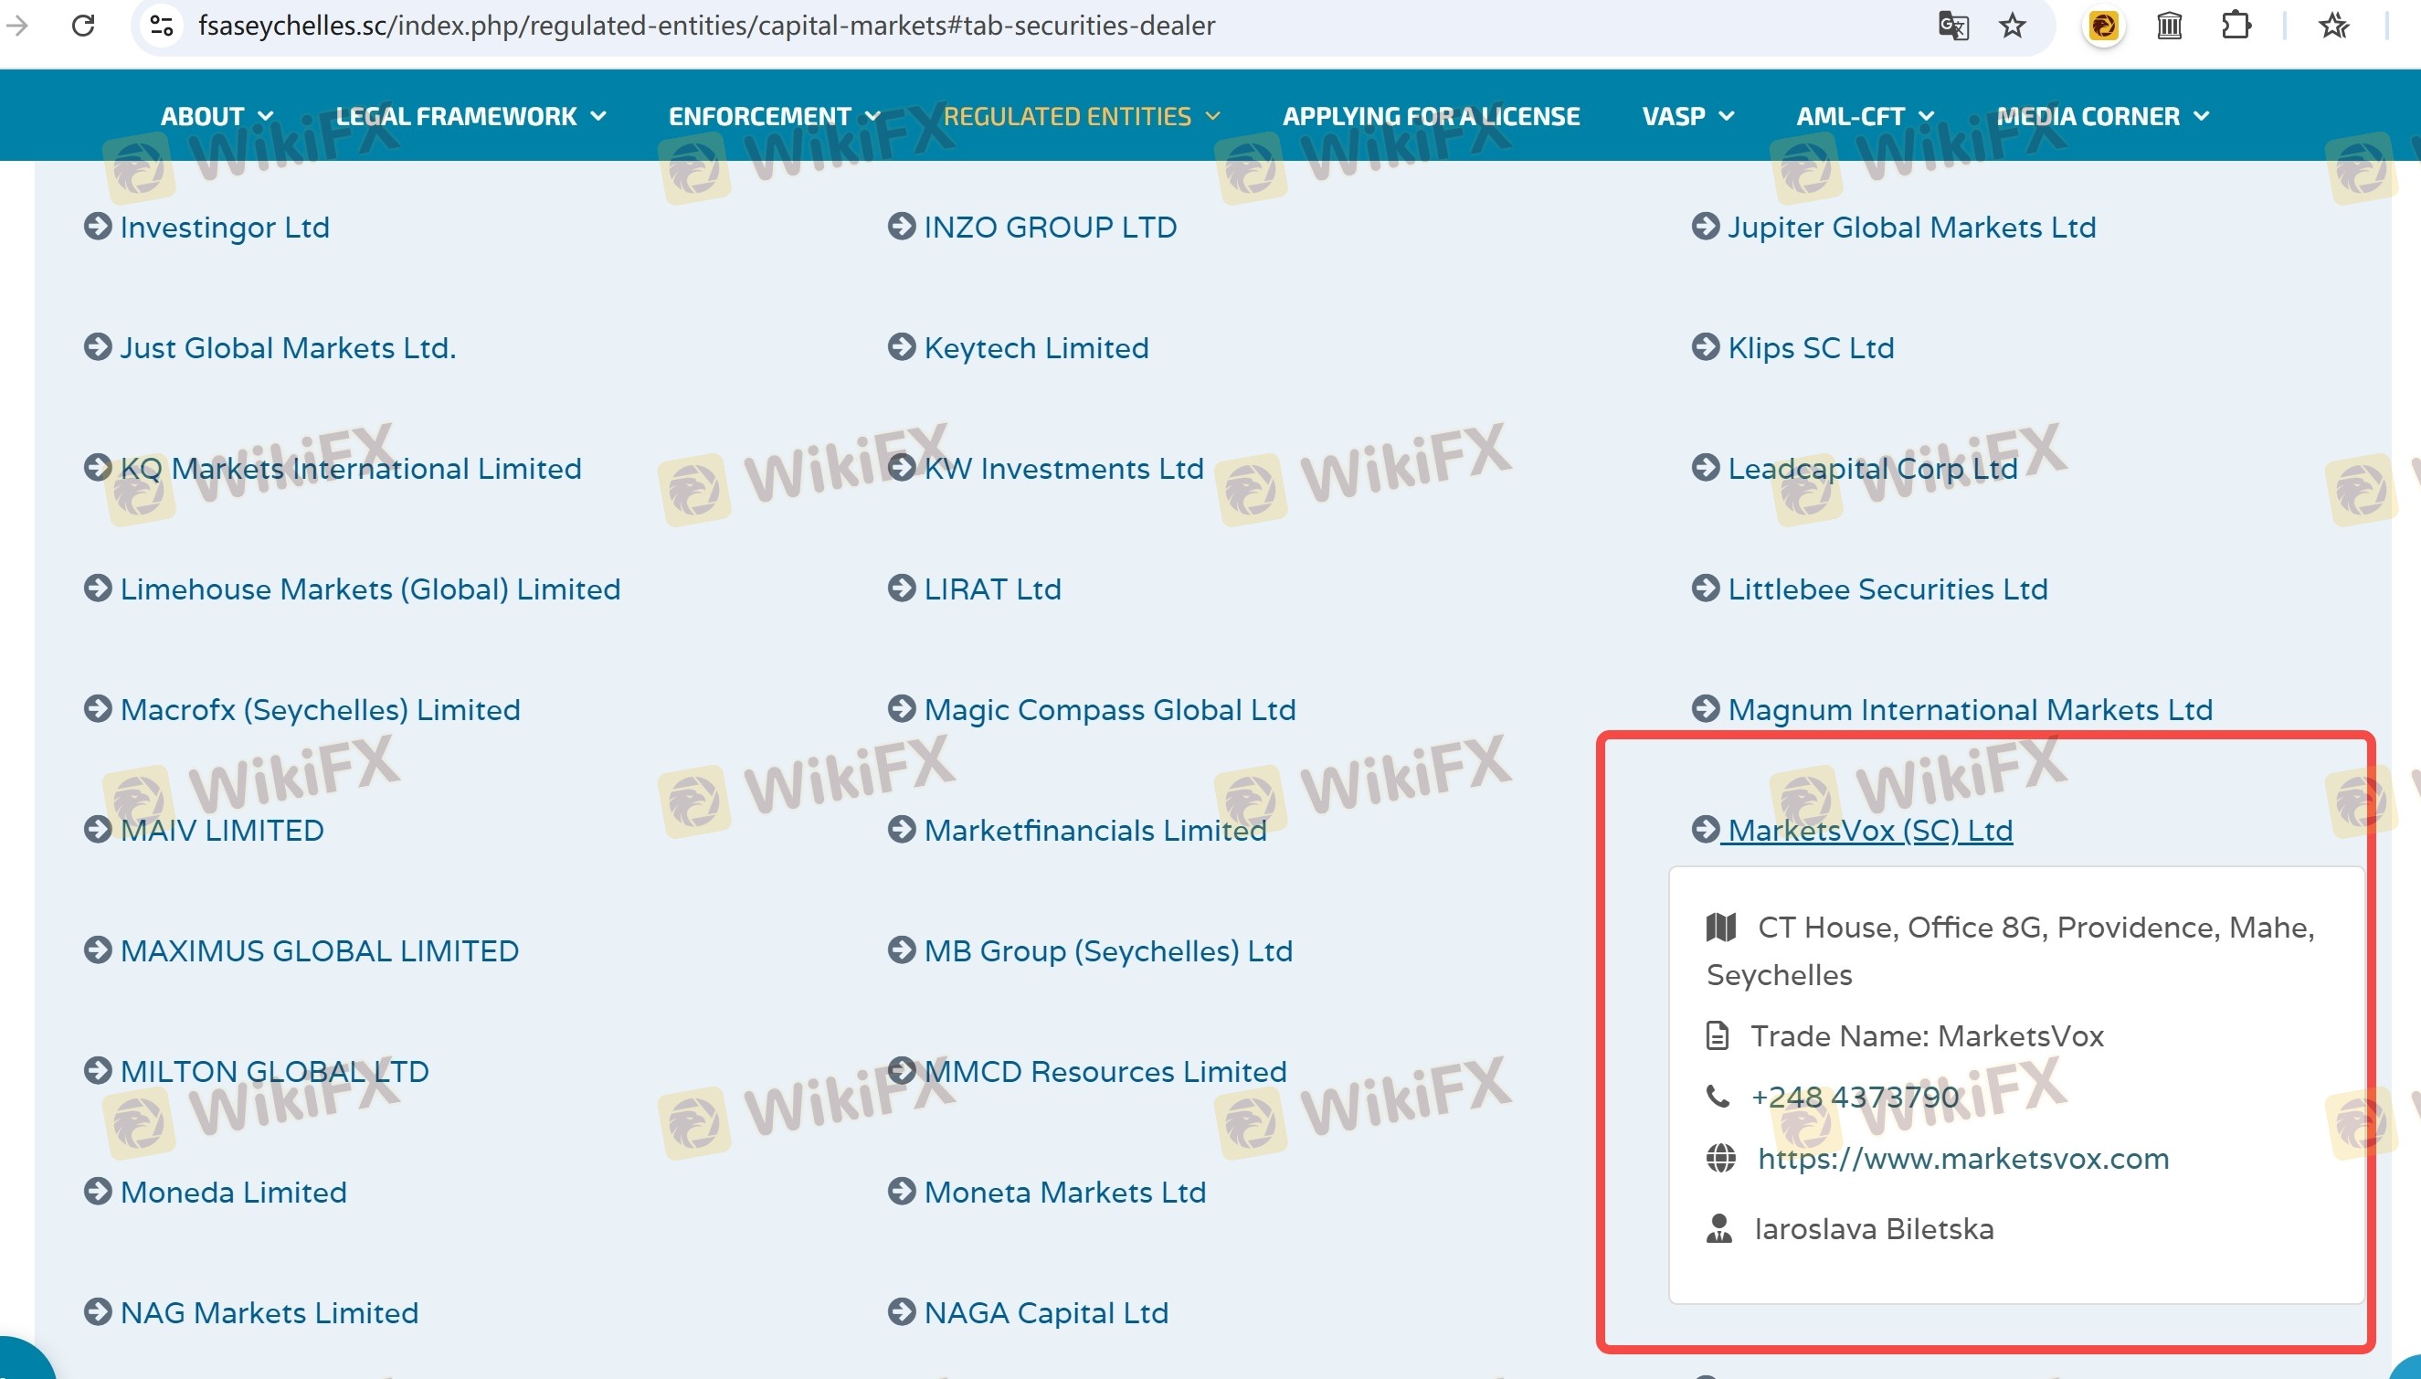Open the ENFORCEMENT dropdown menu
Screen dimensions: 2421x1379
click(x=774, y=116)
